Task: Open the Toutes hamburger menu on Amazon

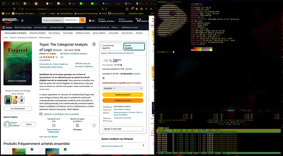Action: [7, 27]
